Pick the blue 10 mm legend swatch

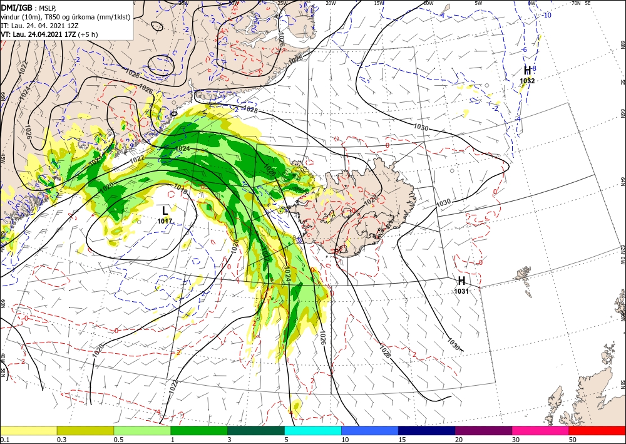370,430
